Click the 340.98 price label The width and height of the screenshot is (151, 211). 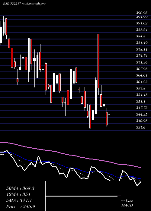142,121
